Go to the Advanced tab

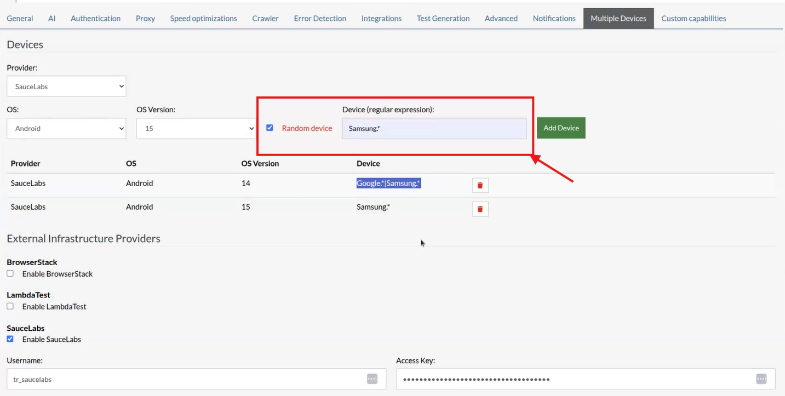click(x=501, y=18)
